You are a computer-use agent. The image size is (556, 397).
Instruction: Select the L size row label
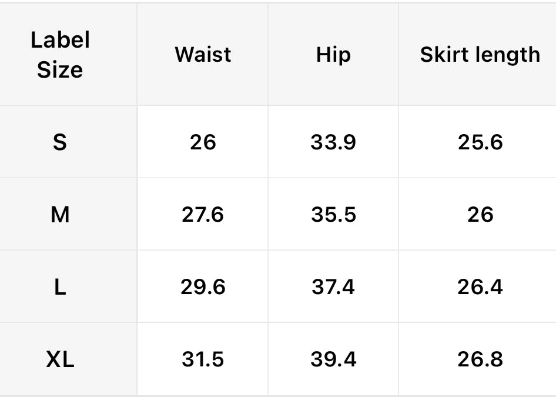tap(60, 287)
